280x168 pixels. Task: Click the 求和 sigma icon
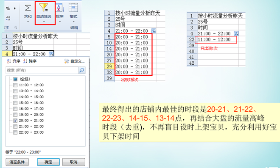[28, 8]
